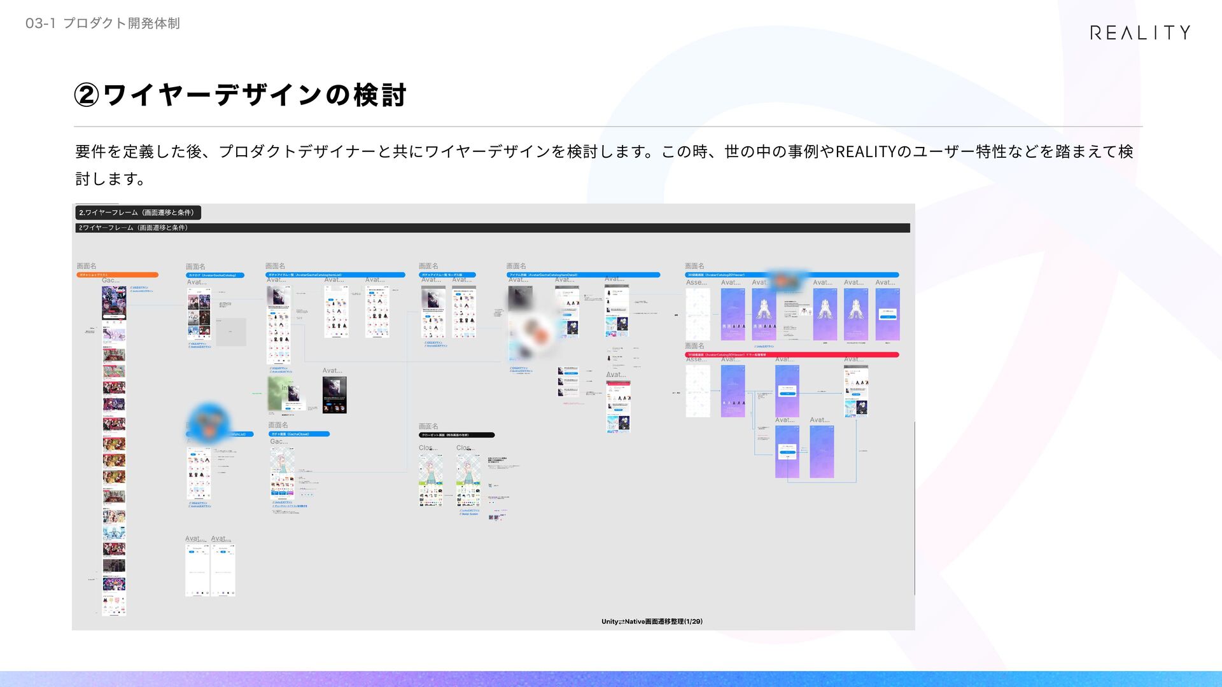Click the REALITY logo at top right
The height and width of the screenshot is (687, 1222).
pos(1139,32)
